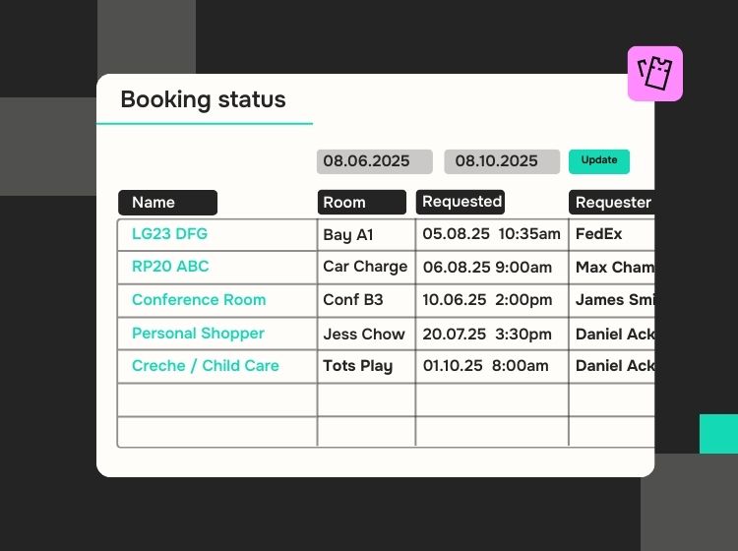The width and height of the screenshot is (738, 551).
Task: Click the pink shirt icon badge
Action: click(x=654, y=74)
